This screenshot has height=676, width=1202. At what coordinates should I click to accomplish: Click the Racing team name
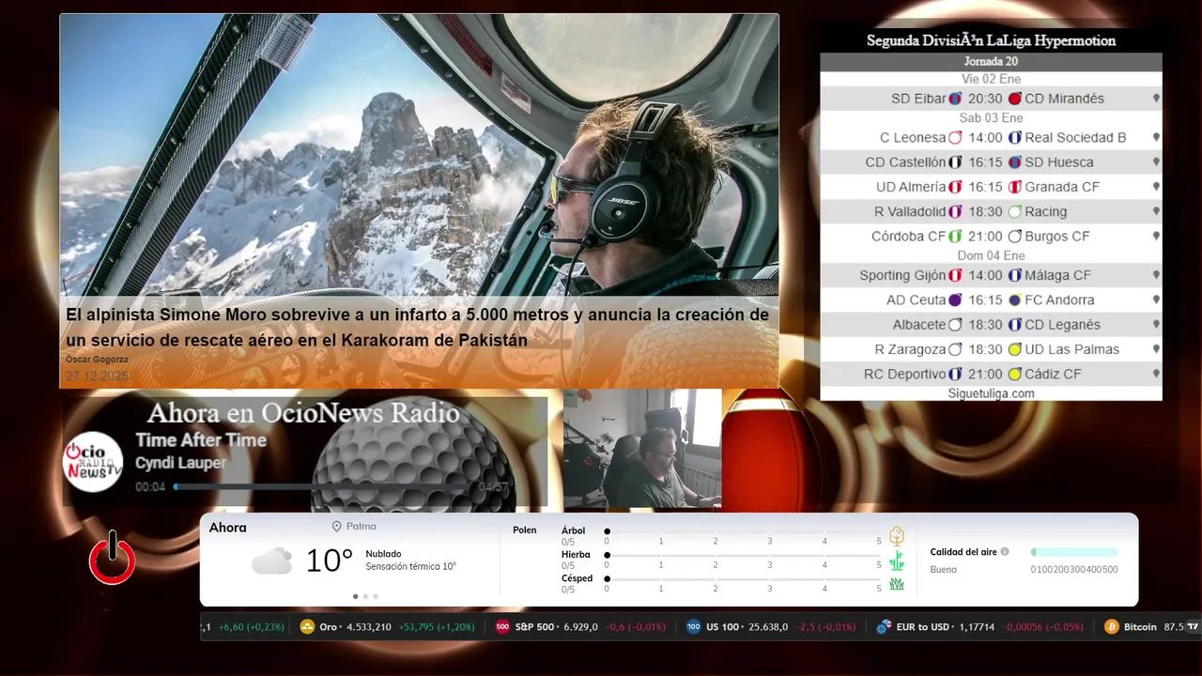pyautogui.click(x=1045, y=211)
